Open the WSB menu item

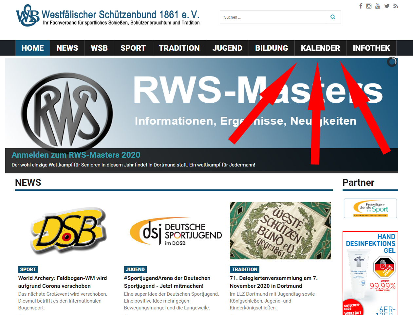(x=99, y=48)
